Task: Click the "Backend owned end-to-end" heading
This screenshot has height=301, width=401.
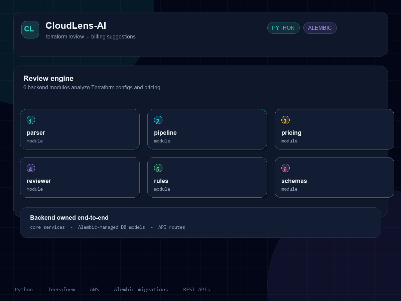Action: (69, 218)
